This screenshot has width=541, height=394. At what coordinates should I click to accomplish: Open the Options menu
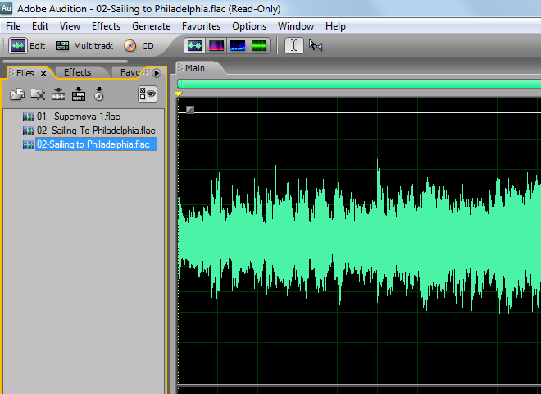click(249, 26)
